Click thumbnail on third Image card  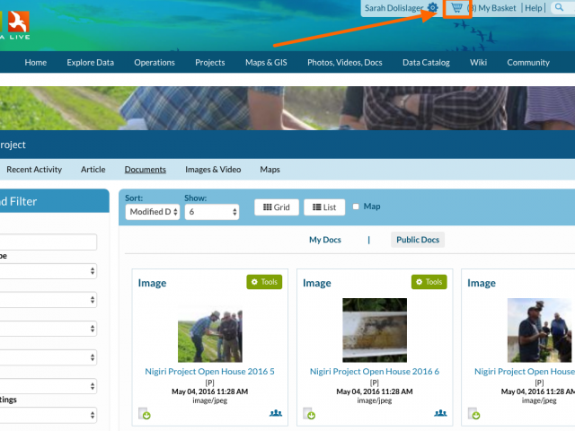[539, 330]
